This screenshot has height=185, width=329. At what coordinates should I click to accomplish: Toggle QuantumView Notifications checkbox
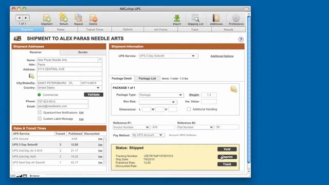40,113
